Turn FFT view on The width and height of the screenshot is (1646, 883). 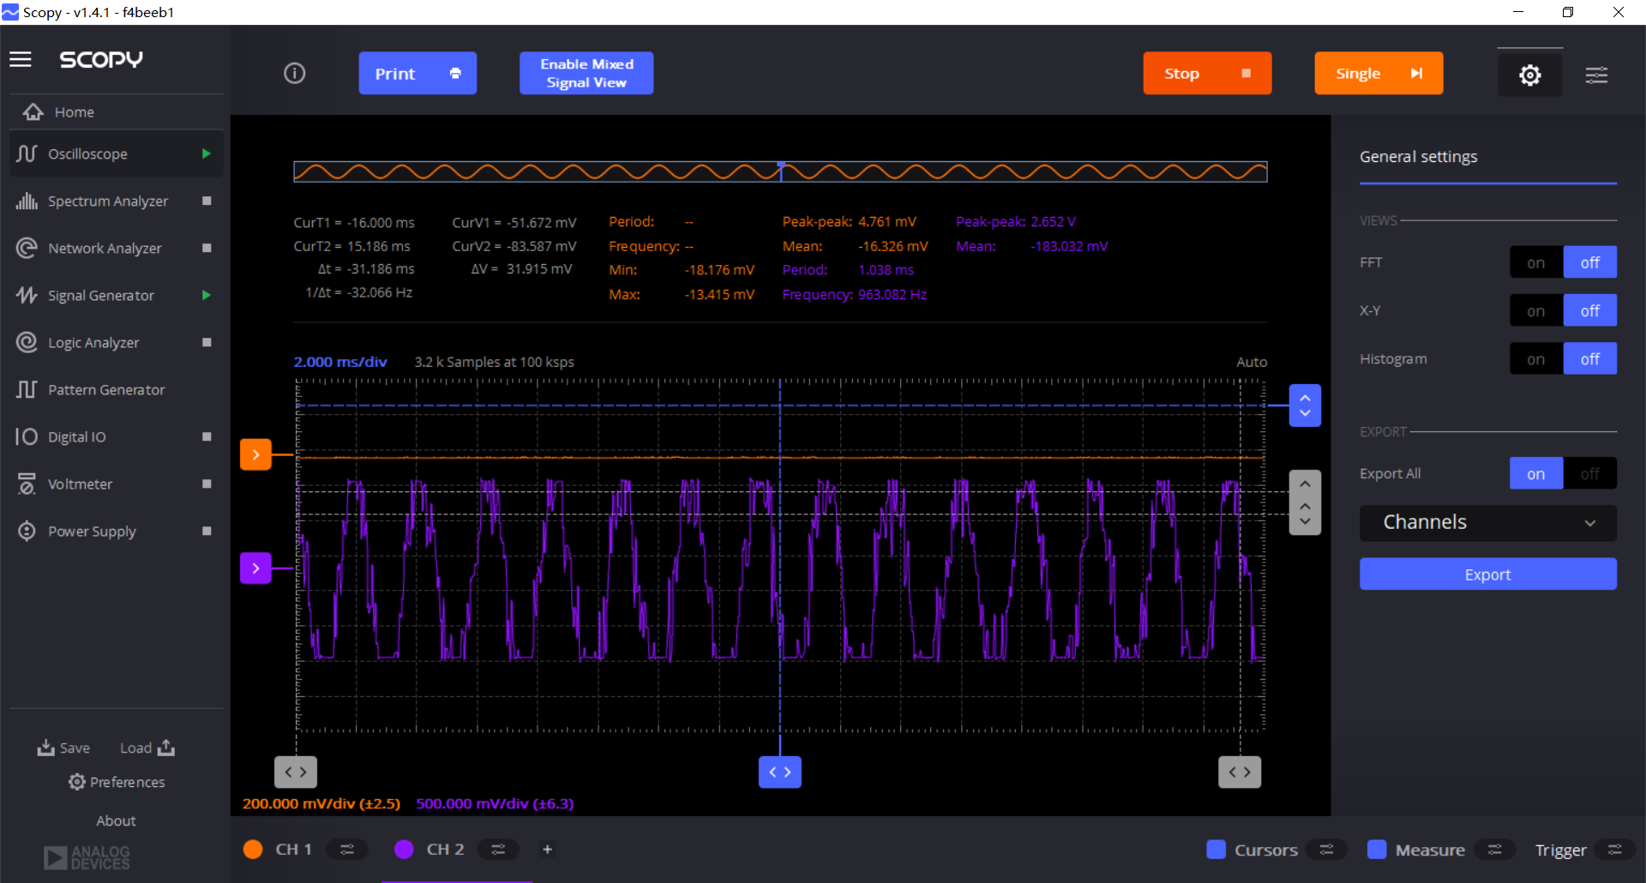(1535, 262)
